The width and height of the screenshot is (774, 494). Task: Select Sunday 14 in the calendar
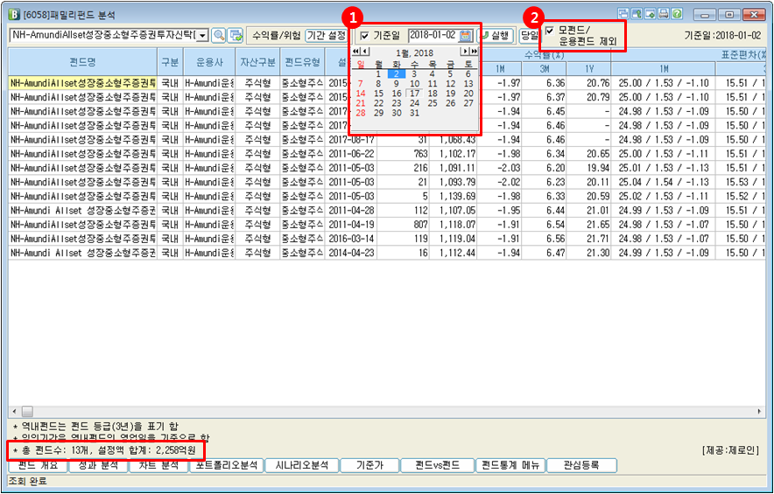tap(361, 94)
